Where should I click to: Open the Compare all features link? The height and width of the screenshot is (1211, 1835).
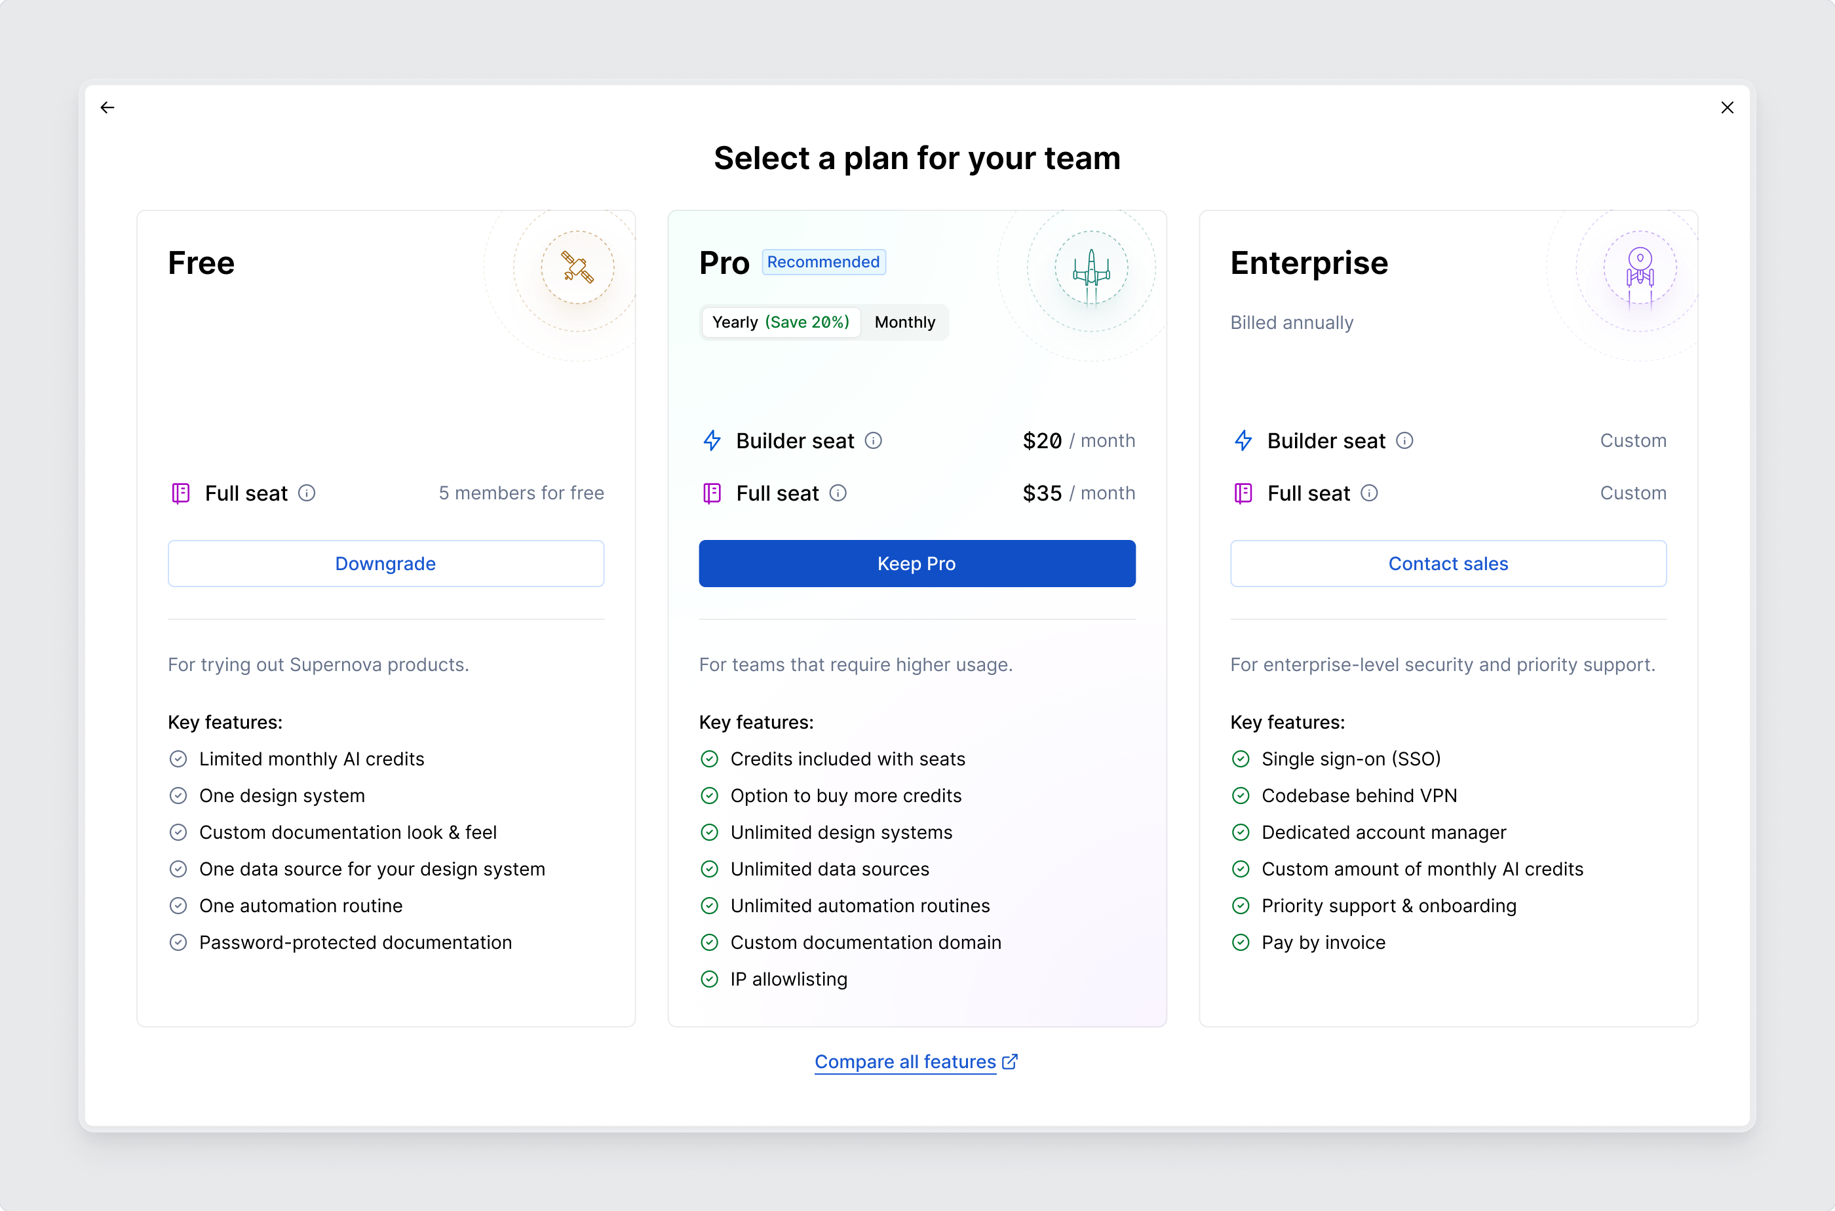tap(904, 1062)
